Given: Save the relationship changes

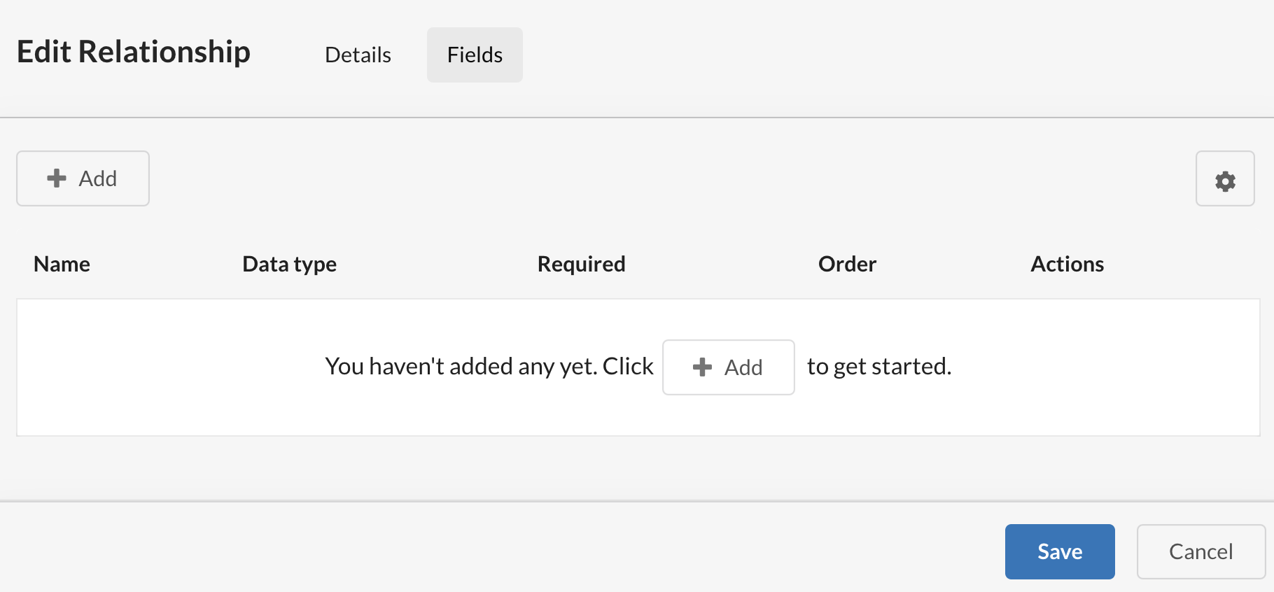Looking at the screenshot, I should pyautogui.click(x=1060, y=551).
